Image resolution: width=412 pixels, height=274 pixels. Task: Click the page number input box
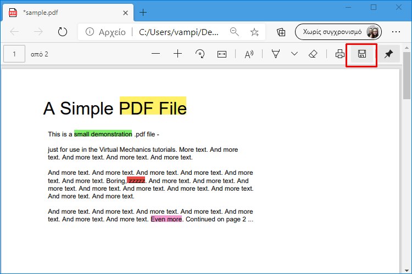point(14,54)
